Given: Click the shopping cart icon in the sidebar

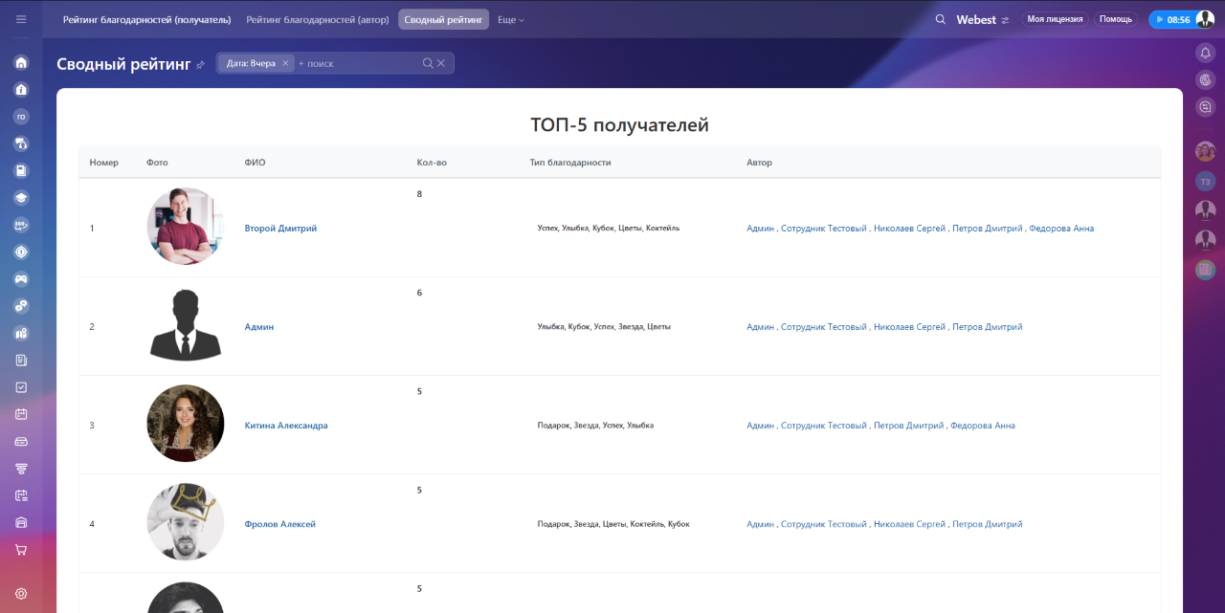Looking at the screenshot, I should (x=19, y=549).
